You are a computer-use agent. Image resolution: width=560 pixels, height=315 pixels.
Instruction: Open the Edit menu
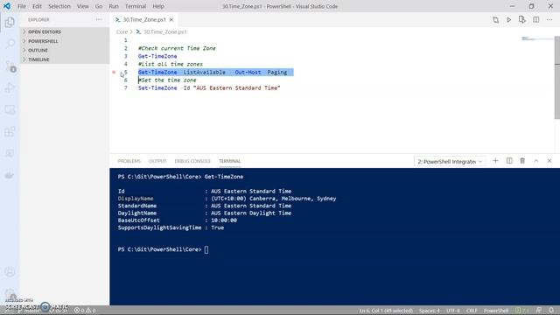37,6
